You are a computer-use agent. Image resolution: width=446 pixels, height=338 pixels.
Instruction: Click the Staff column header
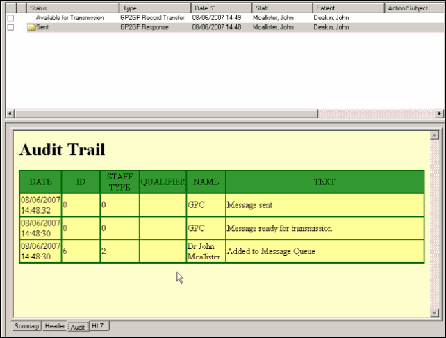tap(281, 8)
